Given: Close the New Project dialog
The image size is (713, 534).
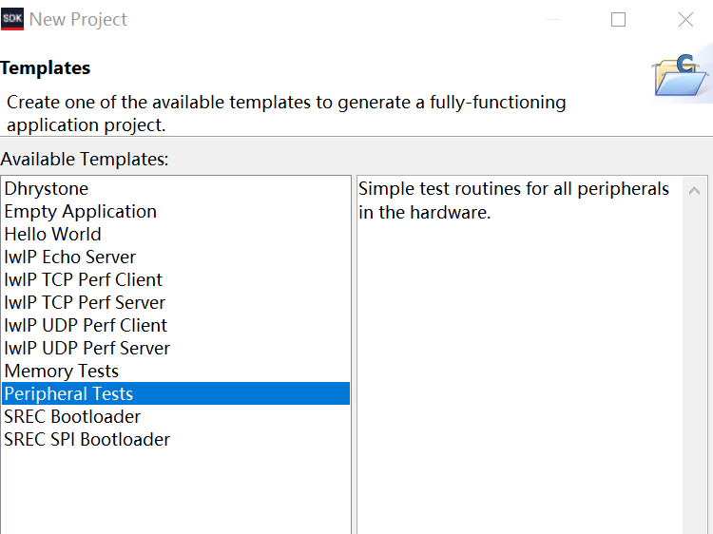Looking at the screenshot, I should click(x=685, y=19).
